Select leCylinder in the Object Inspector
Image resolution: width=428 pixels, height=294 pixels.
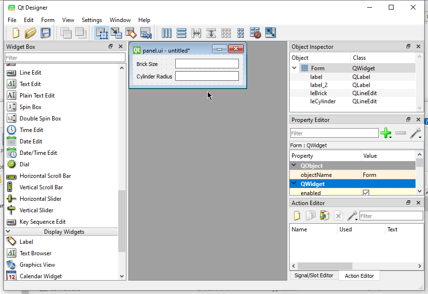(x=323, y=101)
